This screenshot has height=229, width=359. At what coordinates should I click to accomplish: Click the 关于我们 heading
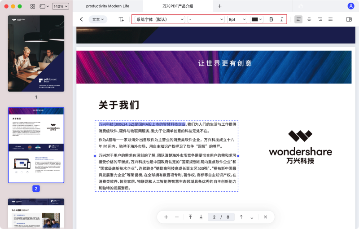pyautogui.click(x=119, y=105)
